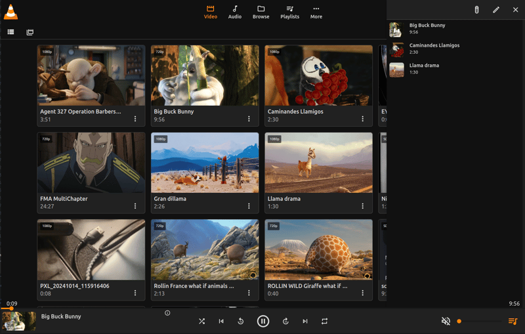Image resolution: width=525 pixels, height=334 pixels.
Task: Play the Llama drama grid thumbnail
Action: [x=319, y=163]
